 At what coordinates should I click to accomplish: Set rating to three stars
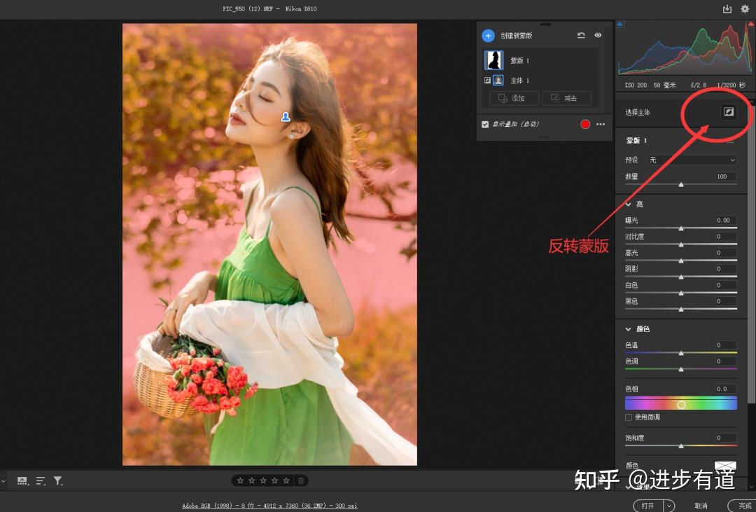tap(263, 480)
